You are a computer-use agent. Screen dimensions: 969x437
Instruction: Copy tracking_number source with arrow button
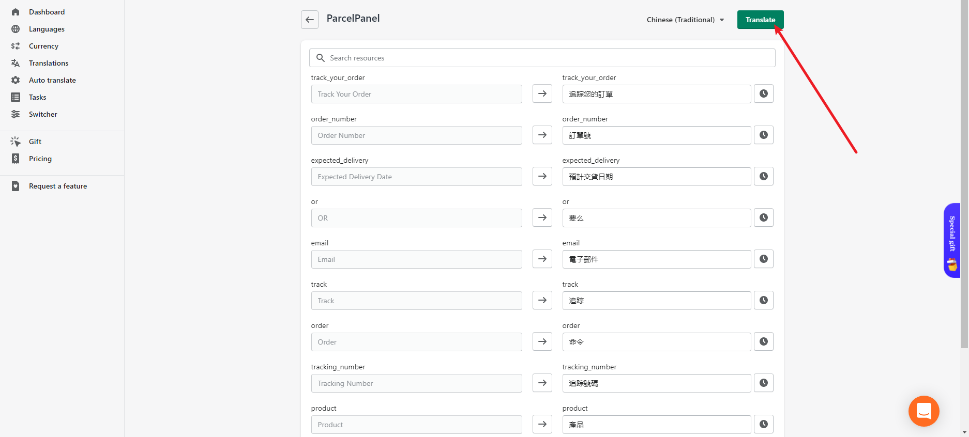(x=542, y=383)
